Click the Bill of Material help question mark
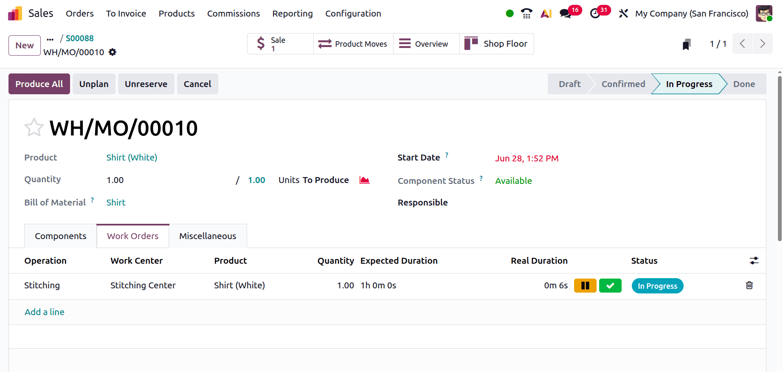The width and height of the screenshot is (783, 372). tap(92, 200)
